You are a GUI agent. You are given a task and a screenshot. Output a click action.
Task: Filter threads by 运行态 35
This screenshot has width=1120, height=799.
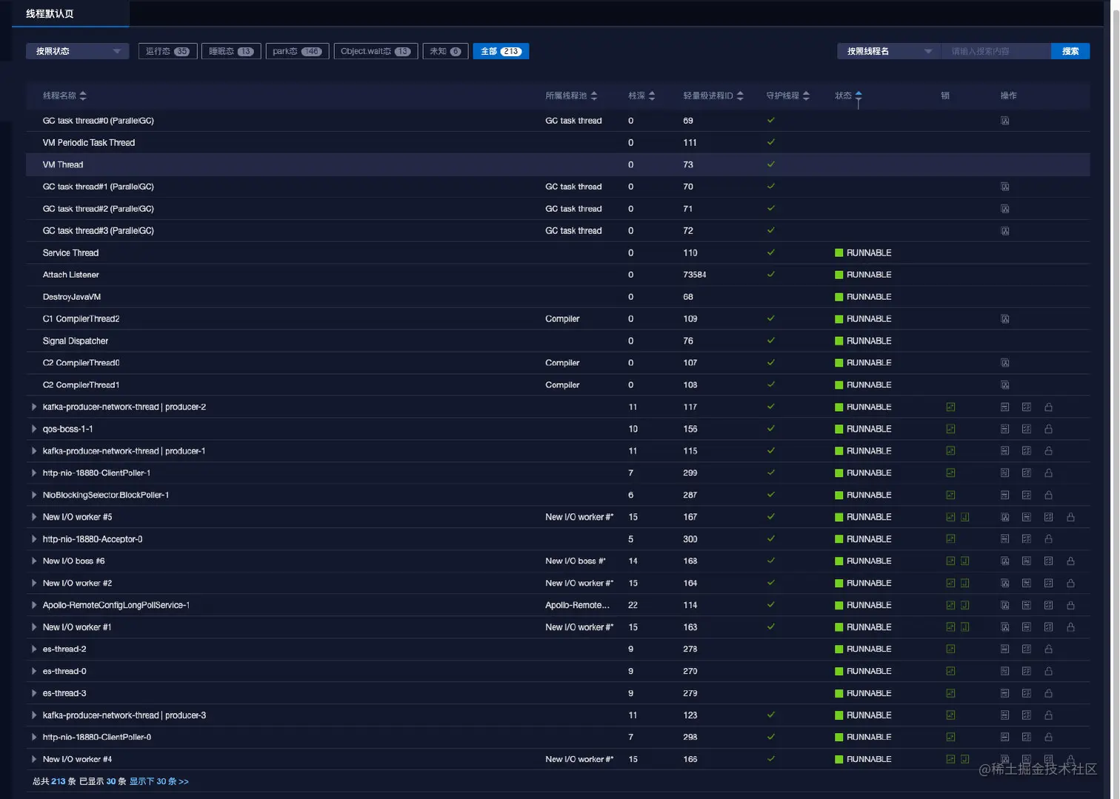click(167, 51)
